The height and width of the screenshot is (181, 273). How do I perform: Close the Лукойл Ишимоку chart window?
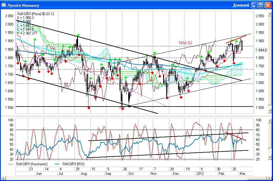[268, 5]
